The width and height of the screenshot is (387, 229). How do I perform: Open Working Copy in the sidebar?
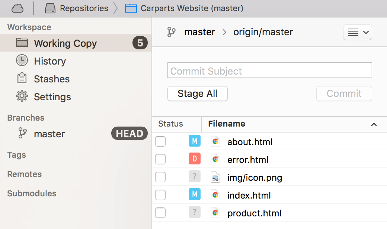tap(65, 43)
